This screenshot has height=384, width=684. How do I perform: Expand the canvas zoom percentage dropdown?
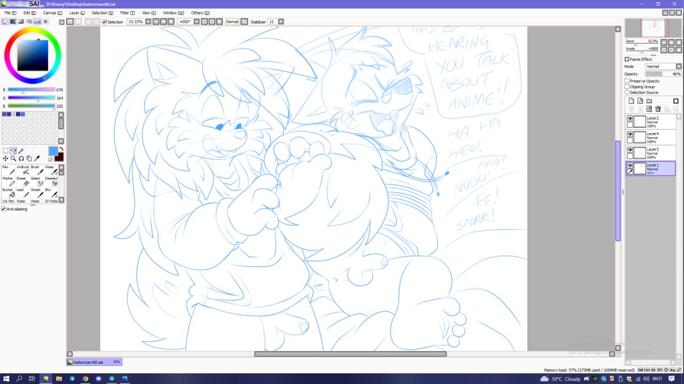(x=147, y=22)
